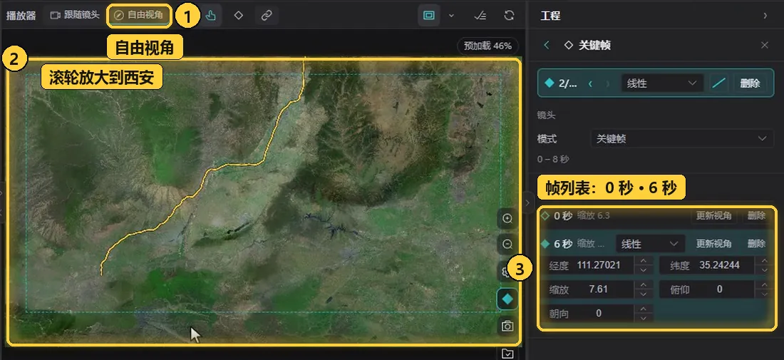Click 更新视角 on the 6 秒 row

coord(714,244)
